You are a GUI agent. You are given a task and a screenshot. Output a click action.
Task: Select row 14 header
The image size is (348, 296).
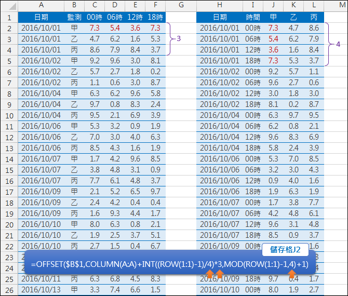click(9, 159)
